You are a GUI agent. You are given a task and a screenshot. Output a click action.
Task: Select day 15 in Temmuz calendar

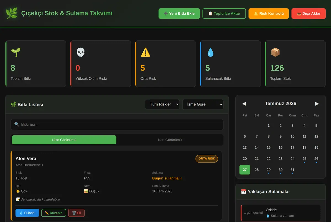pyautogui.click(x=269, y=148)
